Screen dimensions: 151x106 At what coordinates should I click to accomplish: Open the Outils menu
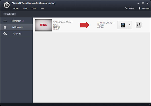click(34, 8)
